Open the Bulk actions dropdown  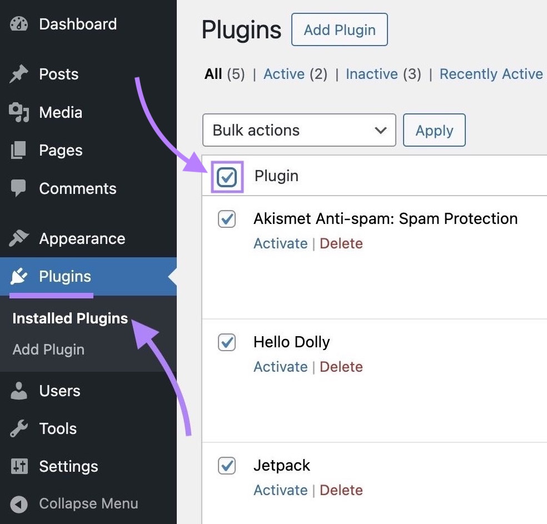299,130
